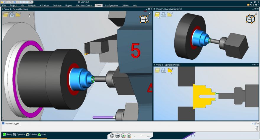Select Workpiece view icon in Spindle view
Screen dimensions: 260x140
tap(157, 70)
